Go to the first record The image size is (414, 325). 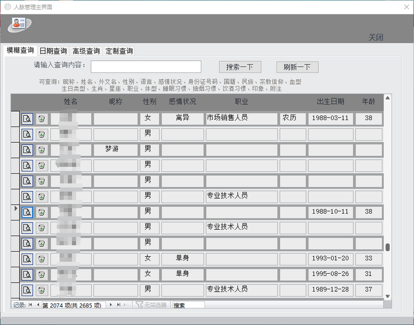(31, 305)
